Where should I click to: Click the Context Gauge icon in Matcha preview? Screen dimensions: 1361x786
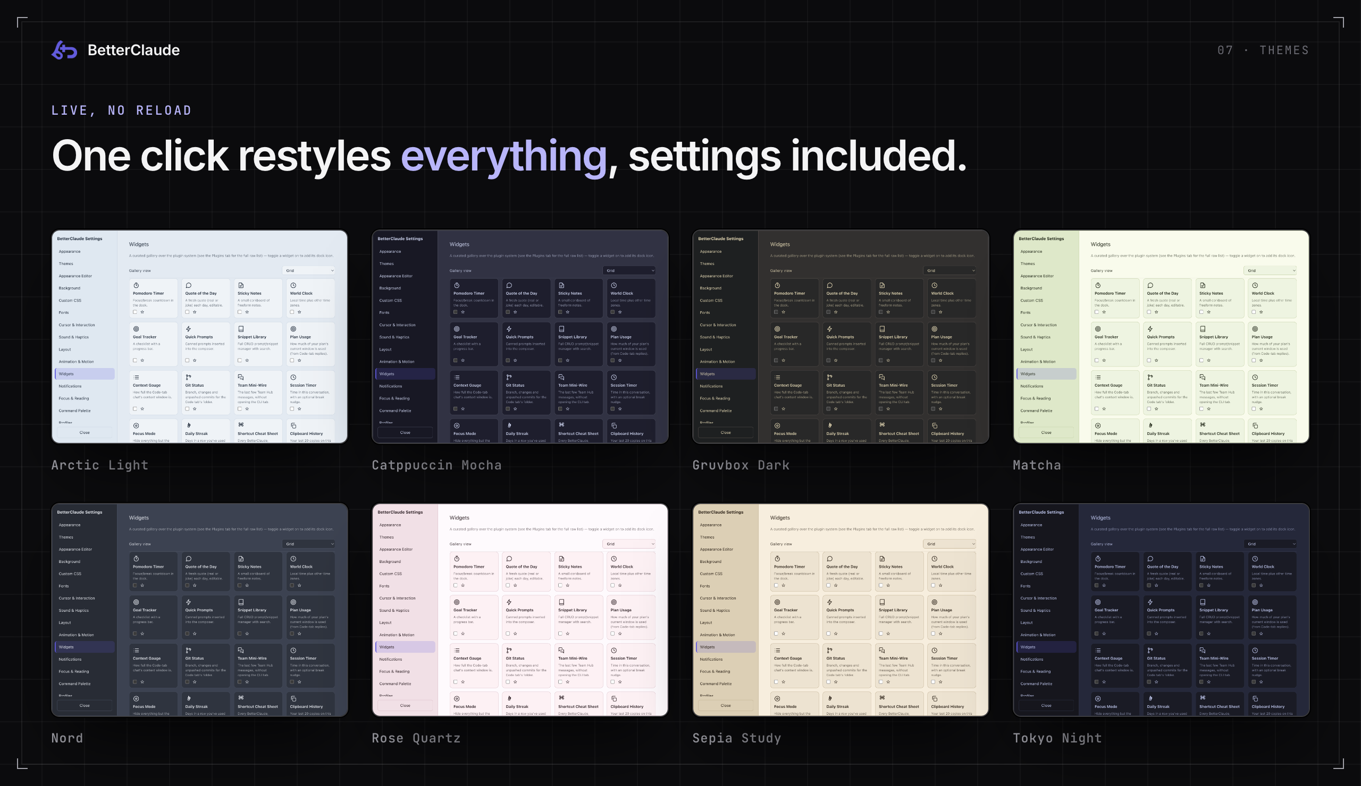(x=1098, y=377)
